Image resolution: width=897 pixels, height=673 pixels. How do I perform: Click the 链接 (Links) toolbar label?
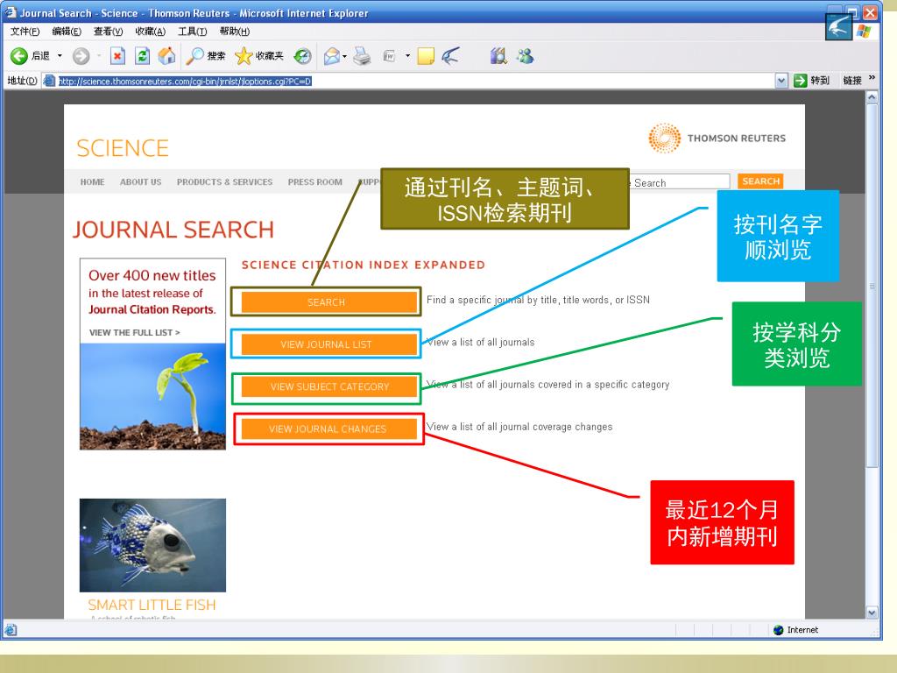(x=851, y=81)
